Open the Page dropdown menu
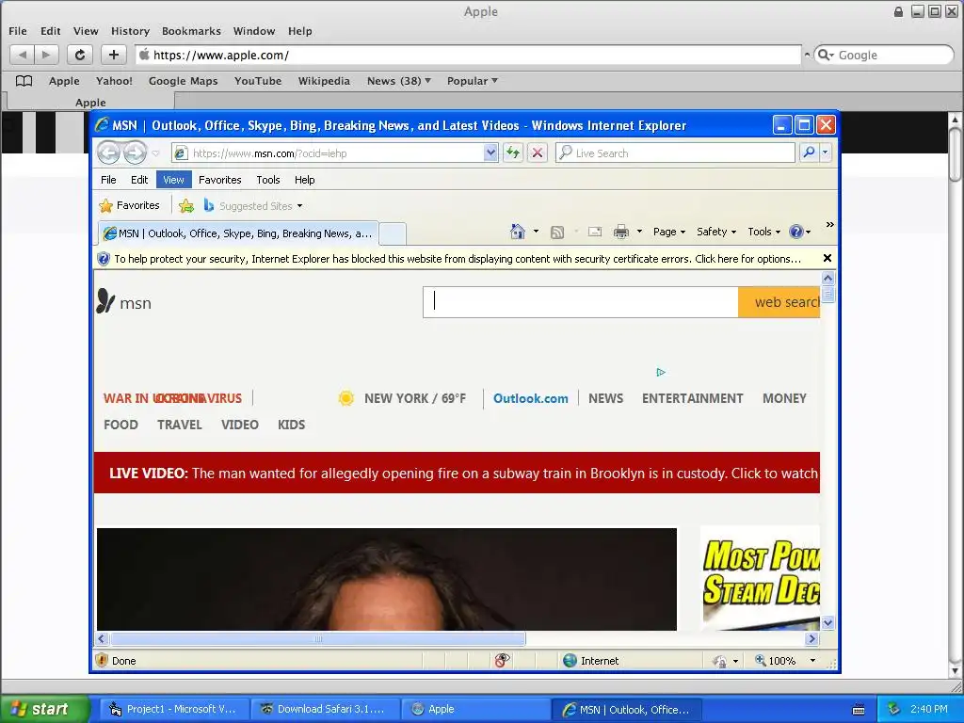 (669, 232)
